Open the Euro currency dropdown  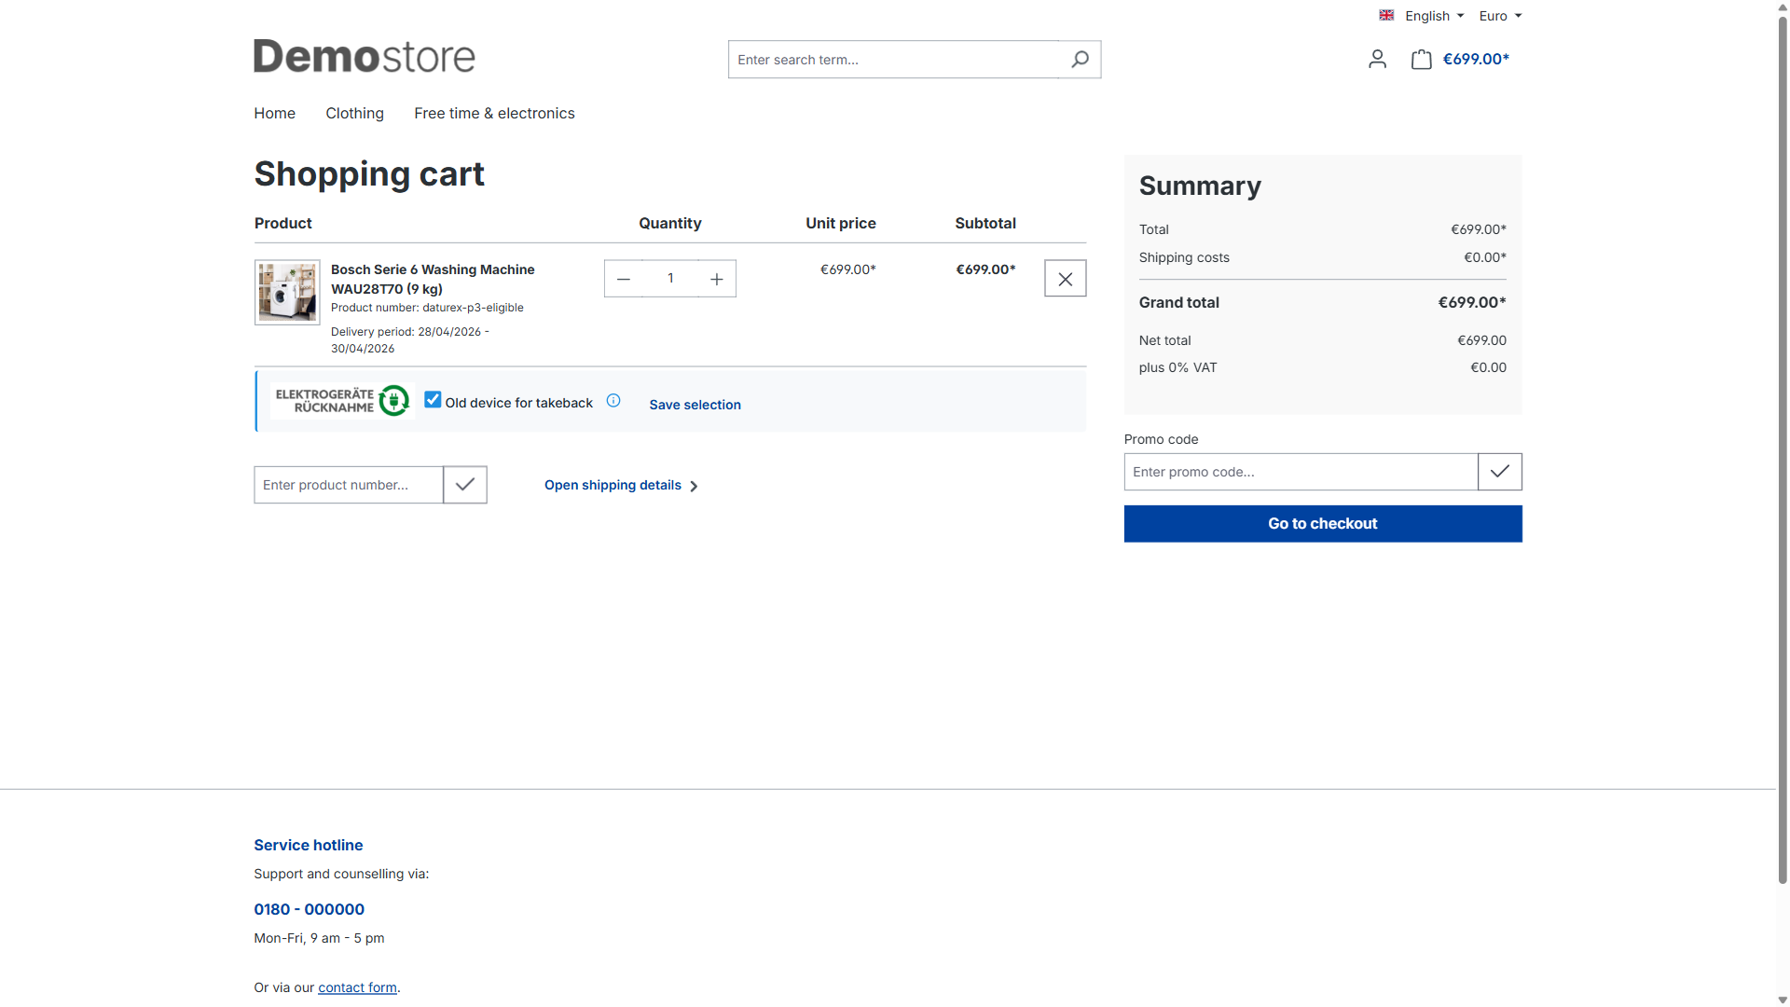(x=1500, y=16)
